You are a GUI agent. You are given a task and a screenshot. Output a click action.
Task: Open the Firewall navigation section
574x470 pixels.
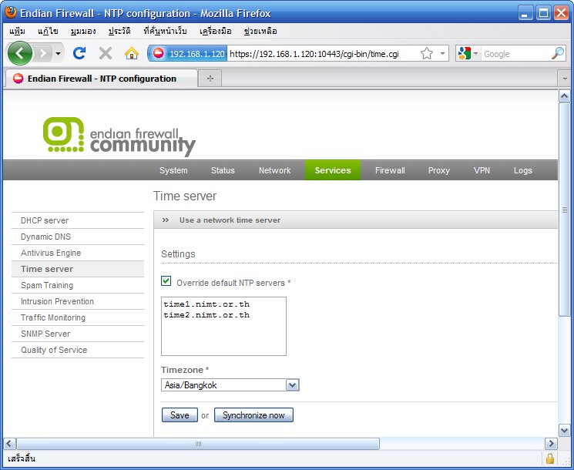[390, 170]
